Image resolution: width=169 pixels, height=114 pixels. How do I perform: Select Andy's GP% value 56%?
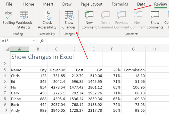point(112,110)
